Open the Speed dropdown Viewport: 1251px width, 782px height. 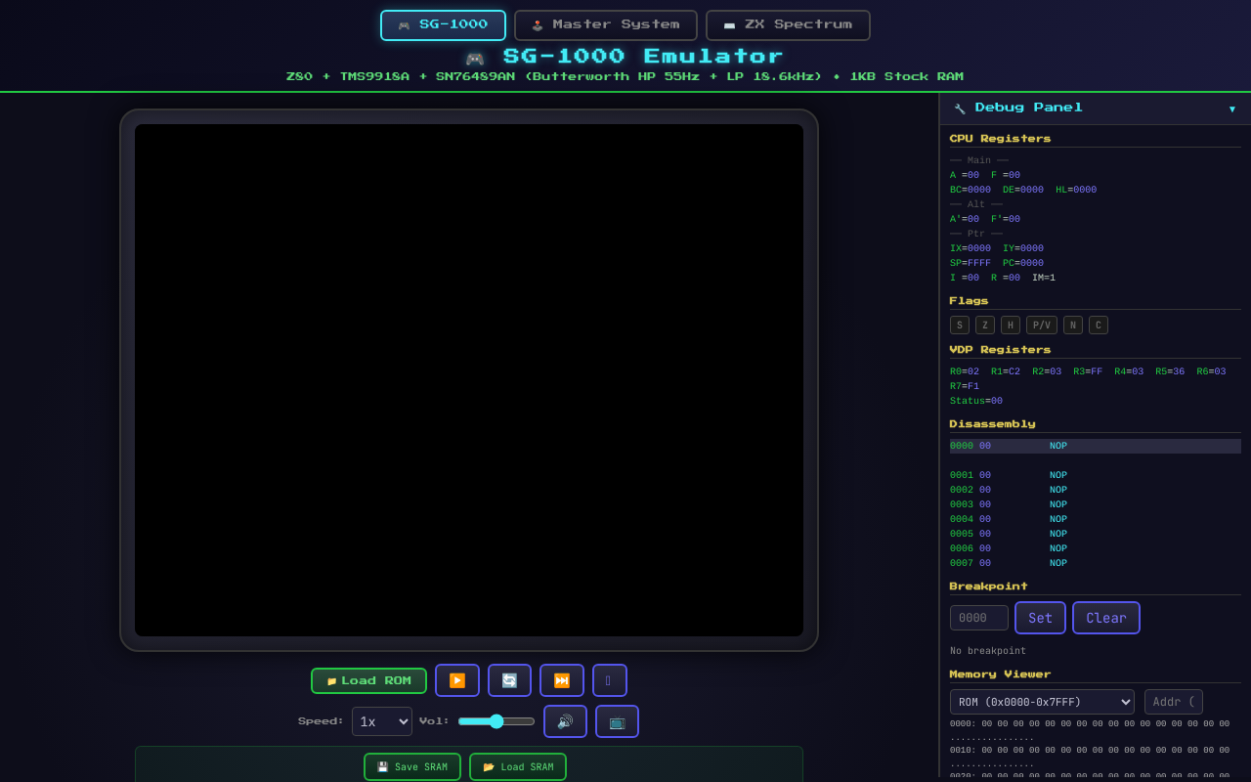(x=382, y=721)
